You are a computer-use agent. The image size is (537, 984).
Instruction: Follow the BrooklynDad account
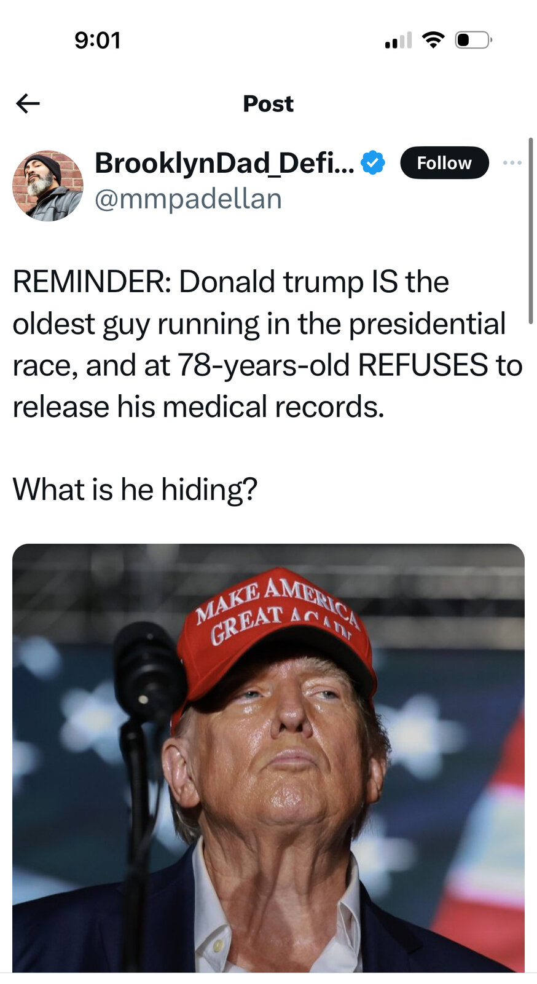coord(444,163)
